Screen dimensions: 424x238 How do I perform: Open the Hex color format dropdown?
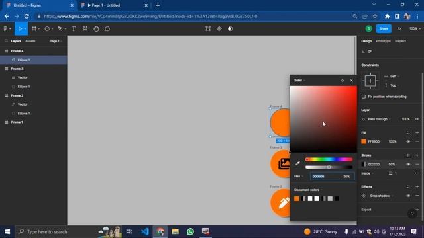tap(299, 177)
